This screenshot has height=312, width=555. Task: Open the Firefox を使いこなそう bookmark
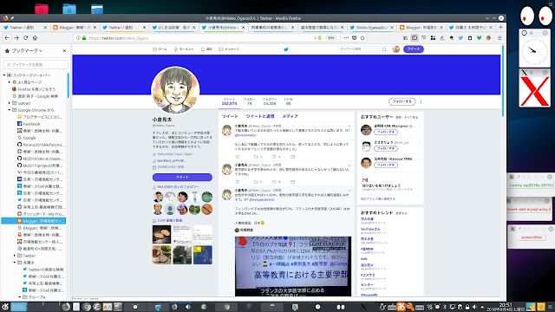(34, 89)
